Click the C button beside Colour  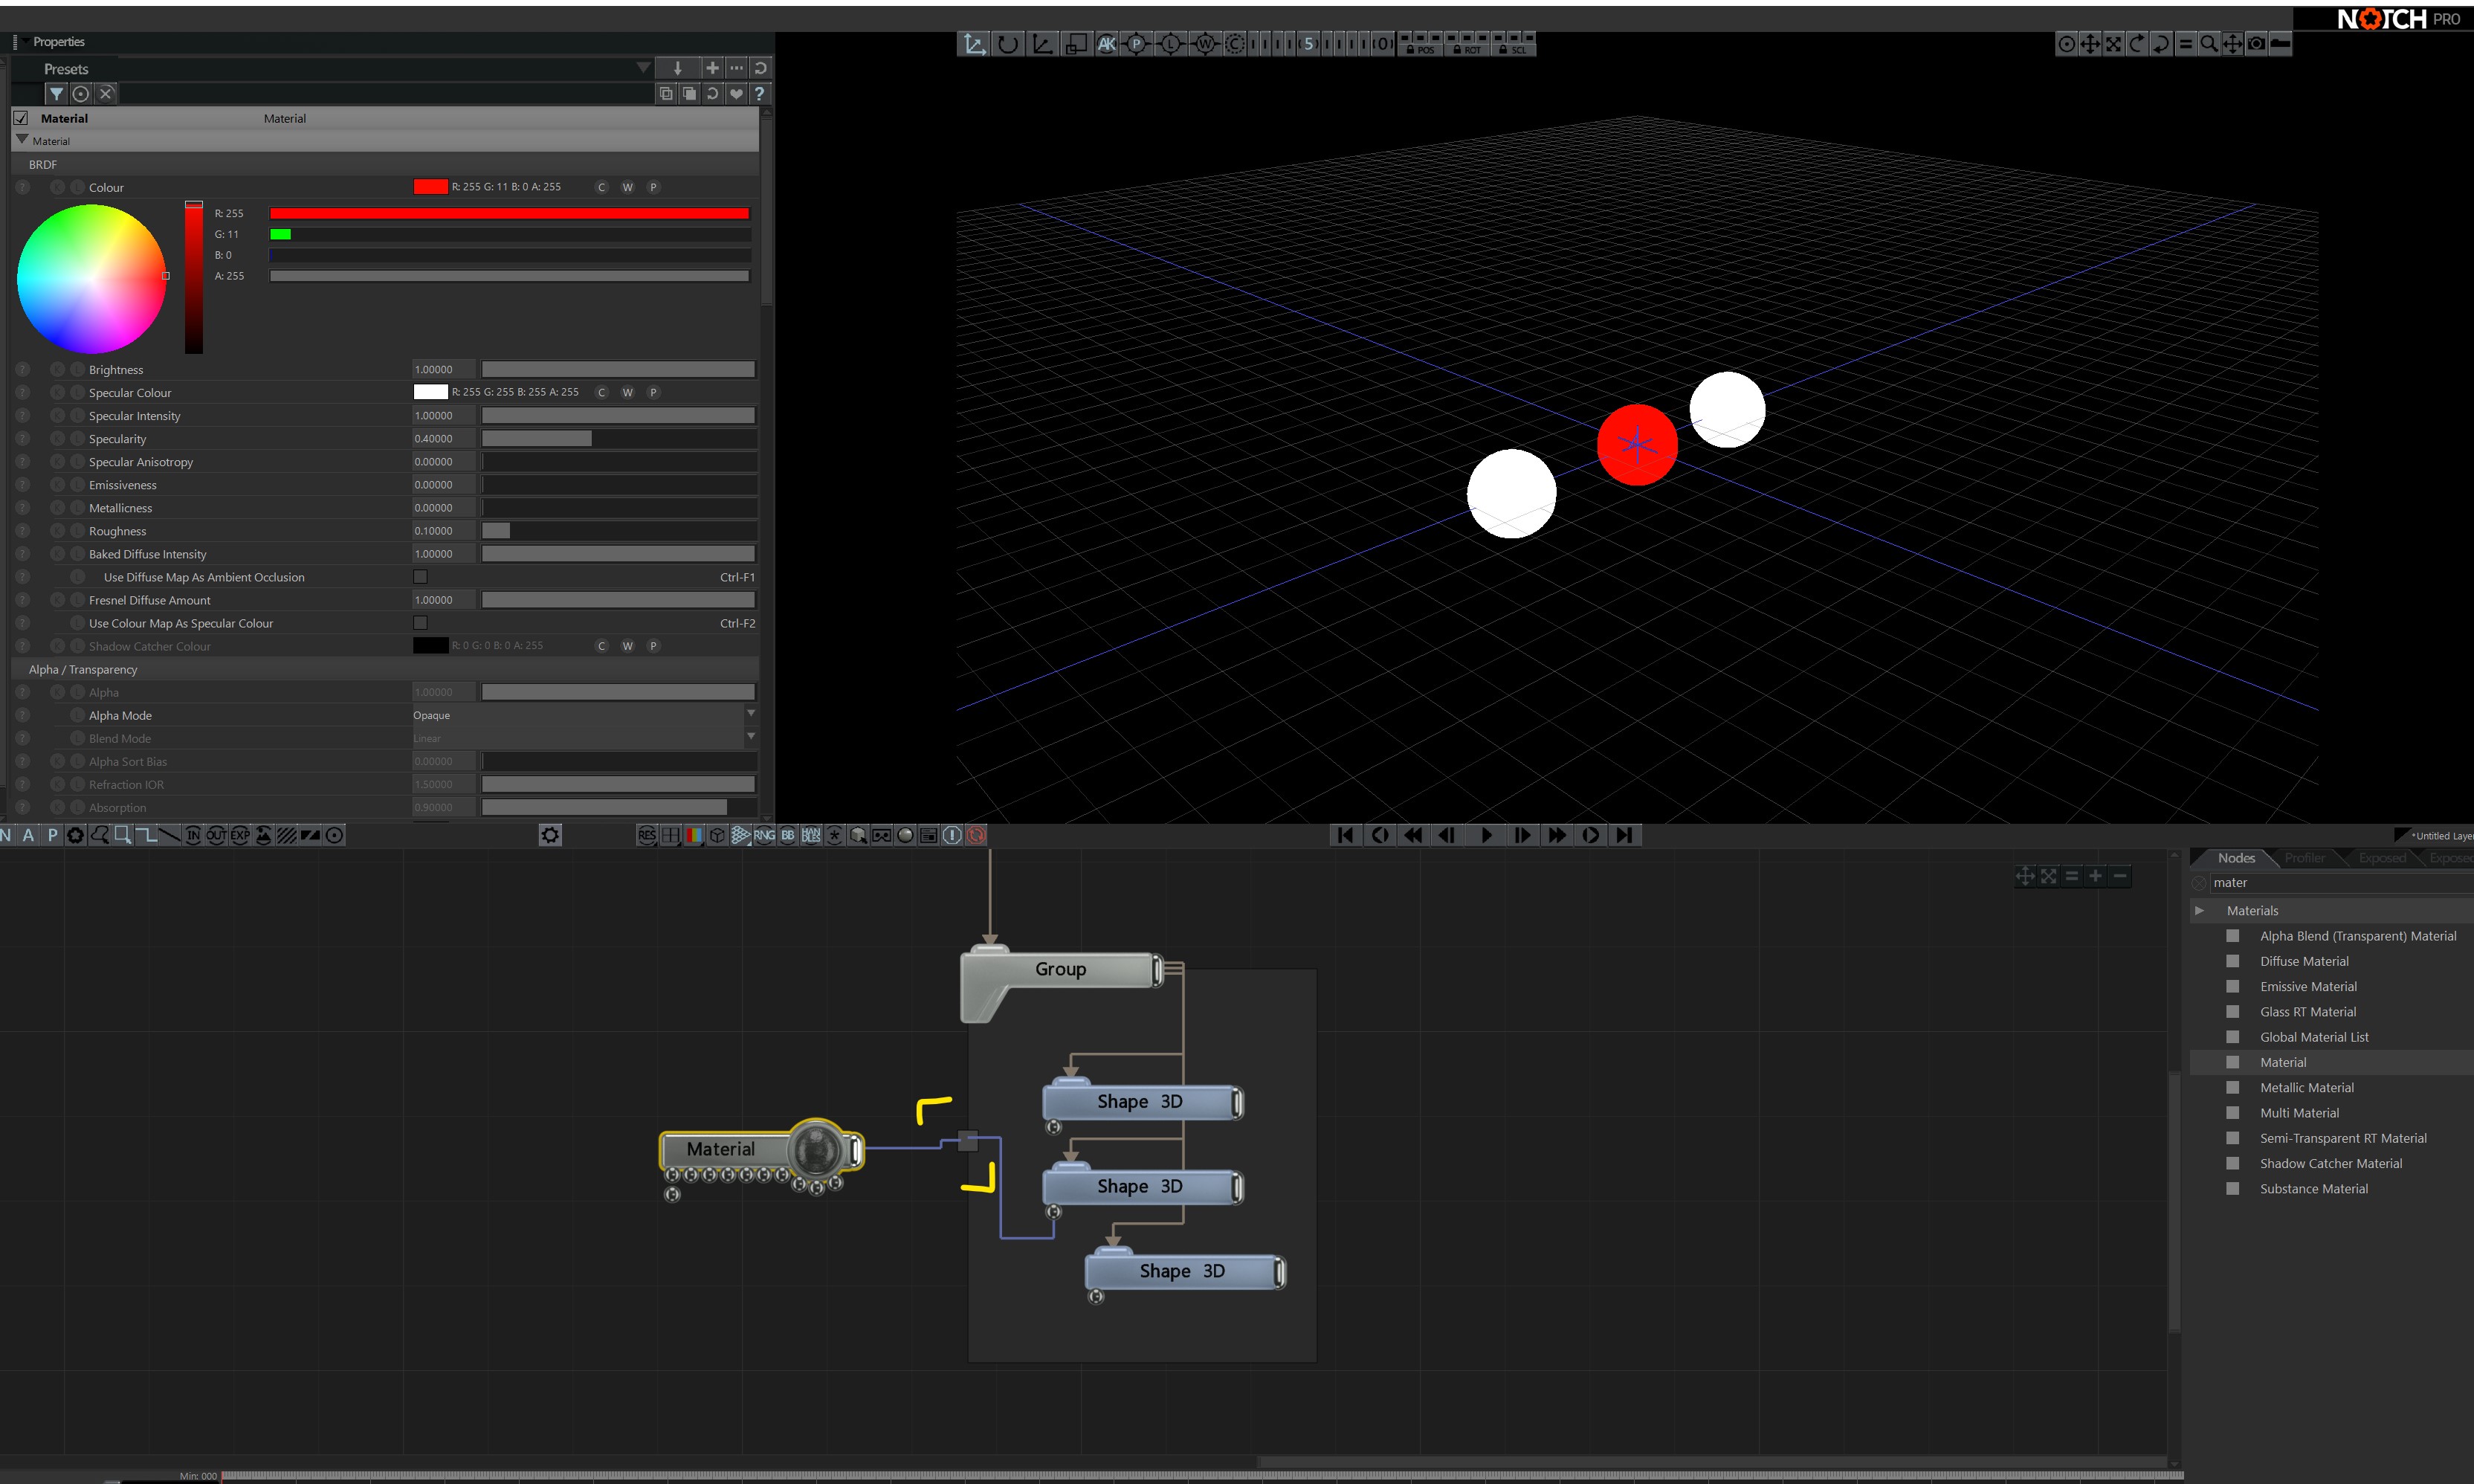(x=601, y=187)
